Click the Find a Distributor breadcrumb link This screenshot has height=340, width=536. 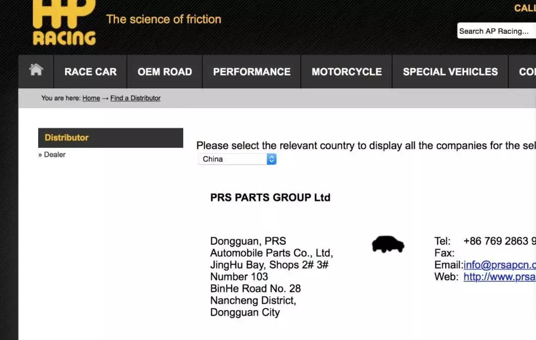click(x=135, y=98)
